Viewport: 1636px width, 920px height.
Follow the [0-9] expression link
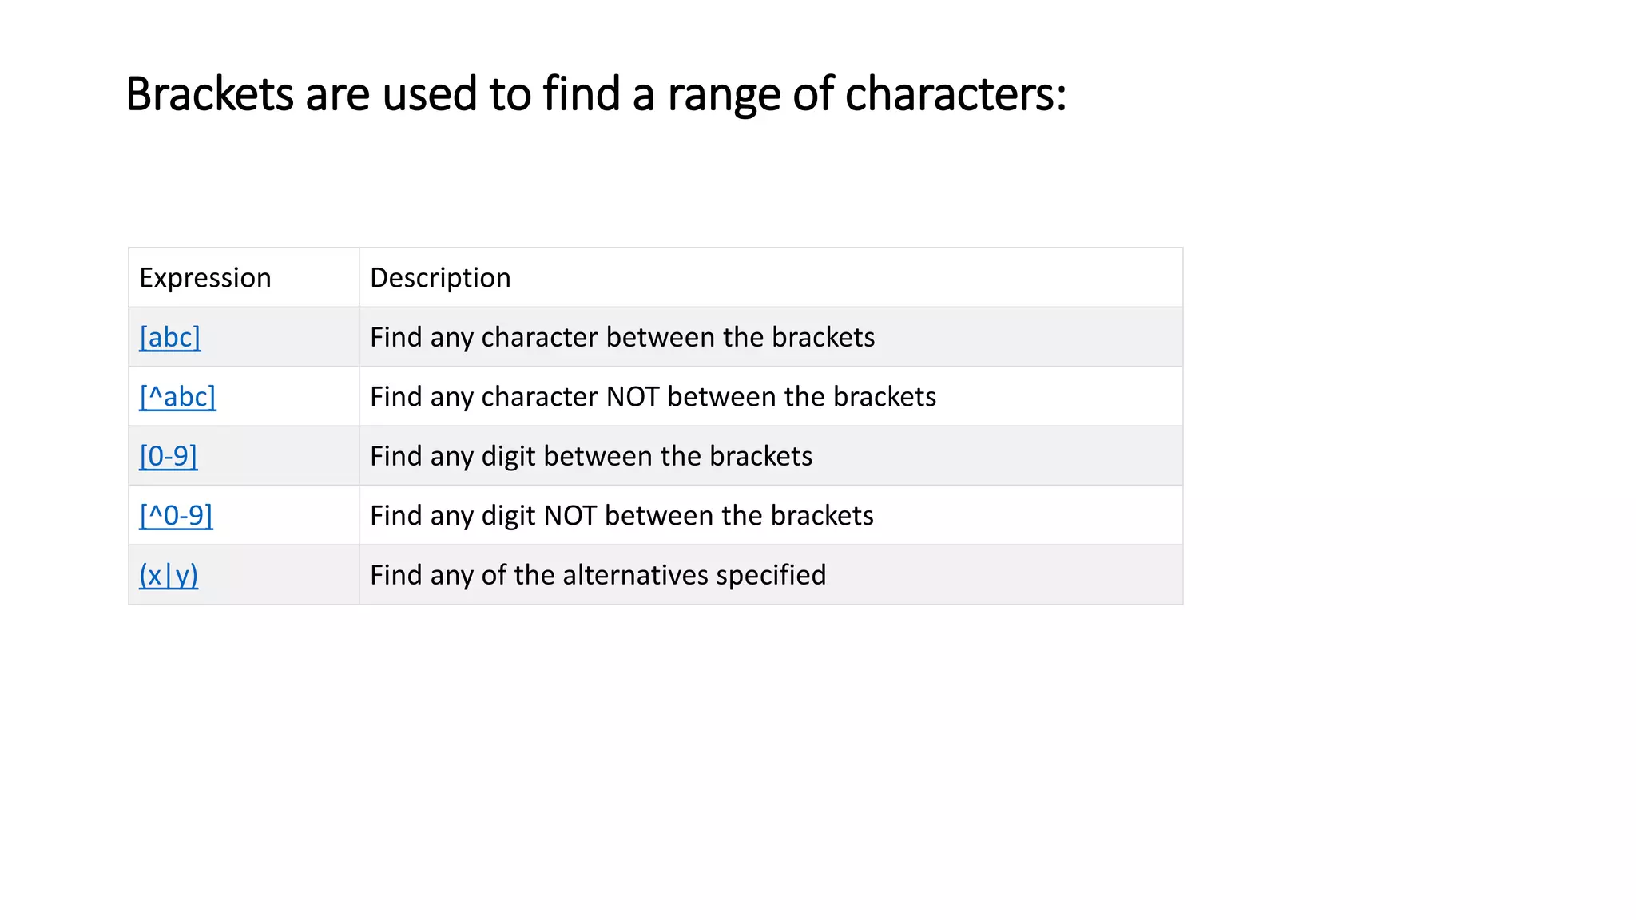(x=168, y=456)
